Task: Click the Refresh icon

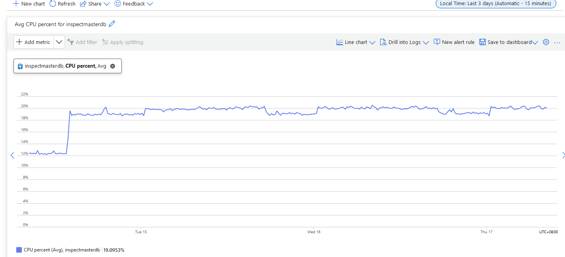Action: click(53, 4)
